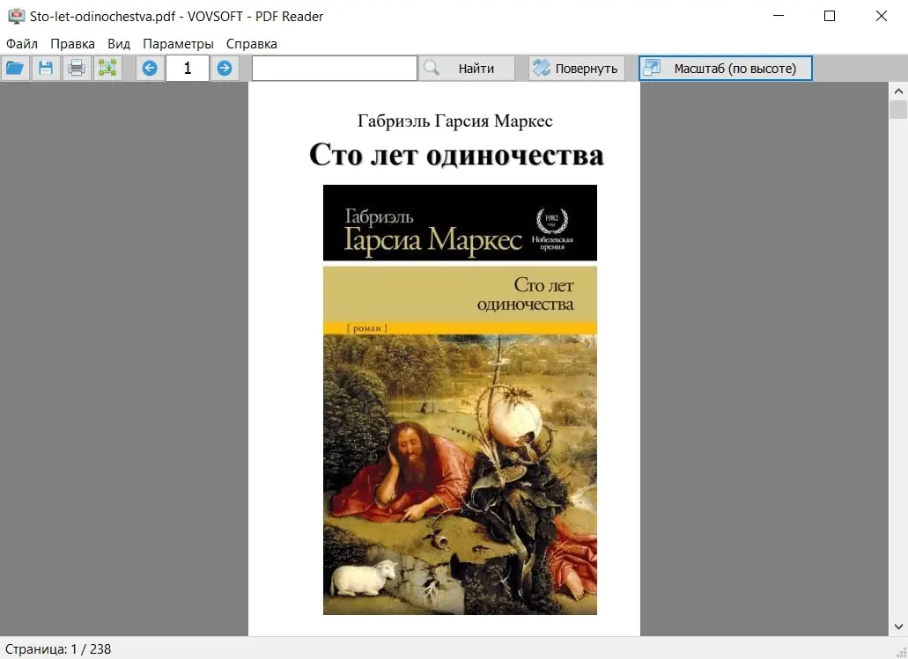Go to previous page with left arrow
The height and width of the screenshot is (659, 908).
[150, 69]
